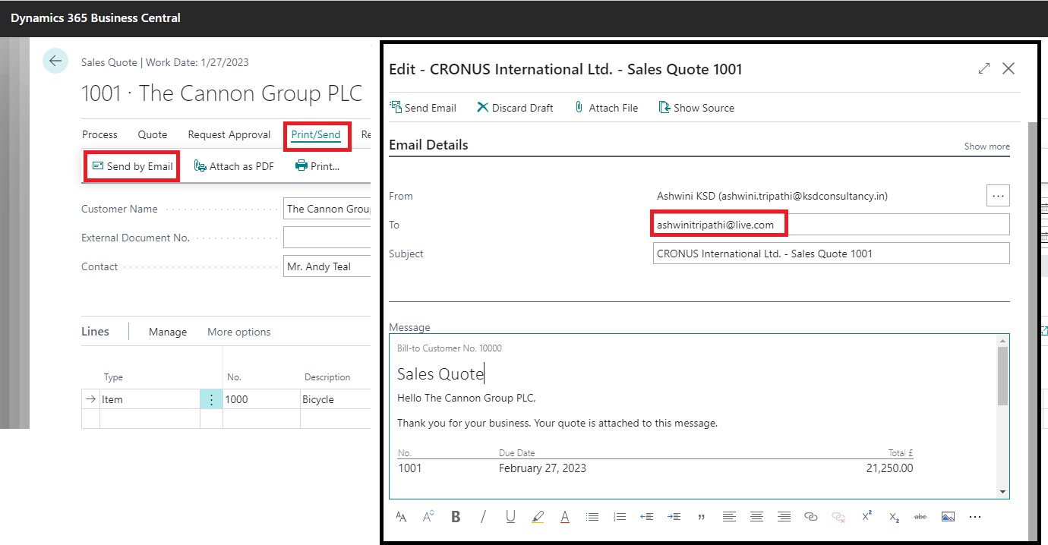1048x545 pixels.
Task: Open row options for Bicycle line
Action: [x=211, y=399]
